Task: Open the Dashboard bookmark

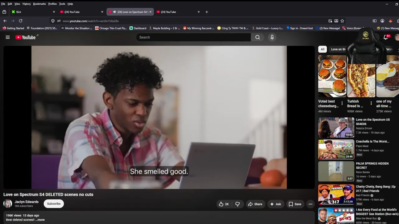Action: [138, 28]
